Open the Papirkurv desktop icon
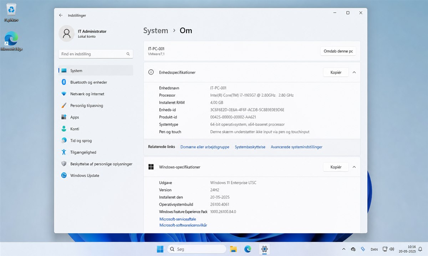 (11, 13)
